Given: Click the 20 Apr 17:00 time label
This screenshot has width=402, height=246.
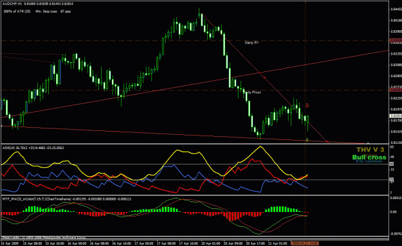Looking at the screenshot, I should coord(255,243).
